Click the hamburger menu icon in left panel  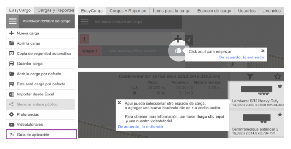(x=13, y=21)
